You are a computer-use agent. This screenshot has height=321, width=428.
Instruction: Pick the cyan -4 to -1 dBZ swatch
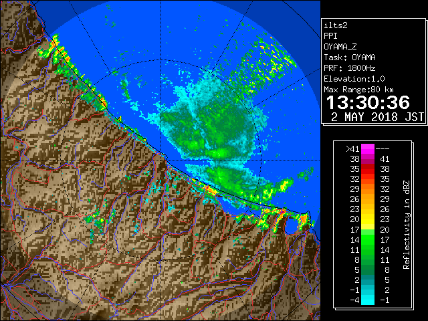click(368, 300)
